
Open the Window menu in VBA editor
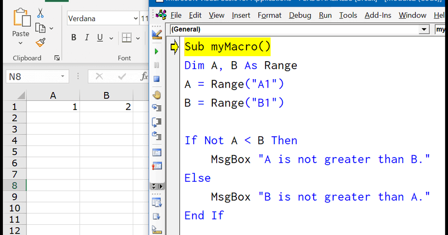pyautogui.click(x=413, y=15)
